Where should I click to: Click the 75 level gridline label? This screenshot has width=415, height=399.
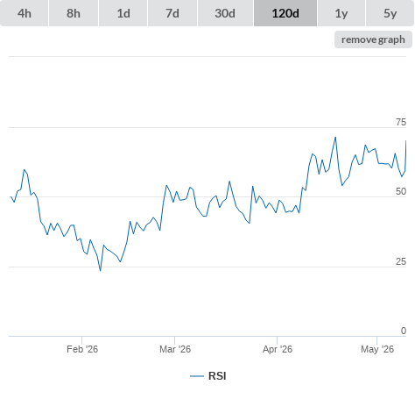401,122
